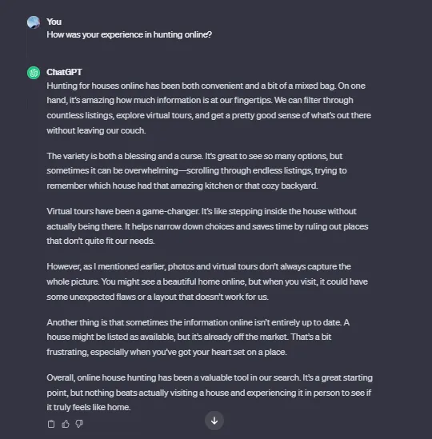Click the user profile avatar beside You
432x439 pixels.
pyautogui.click(x=34, y=22)
